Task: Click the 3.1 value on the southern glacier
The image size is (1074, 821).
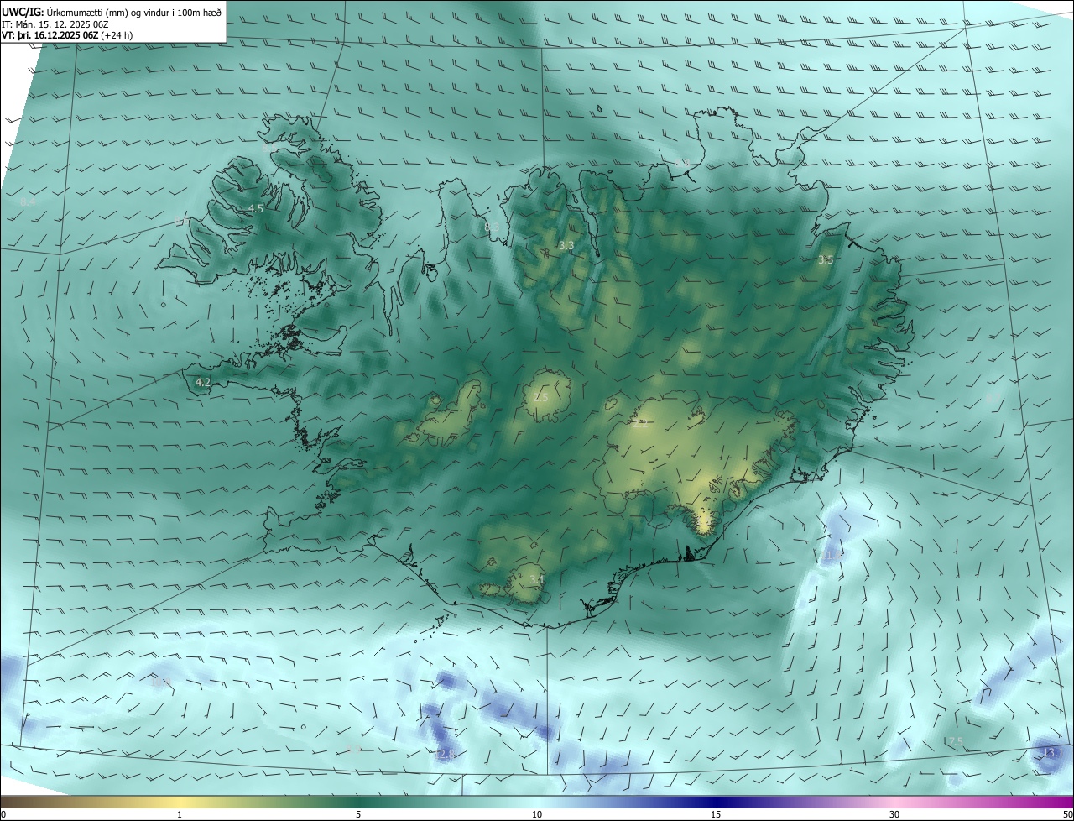Action: [x=537, y=579]
